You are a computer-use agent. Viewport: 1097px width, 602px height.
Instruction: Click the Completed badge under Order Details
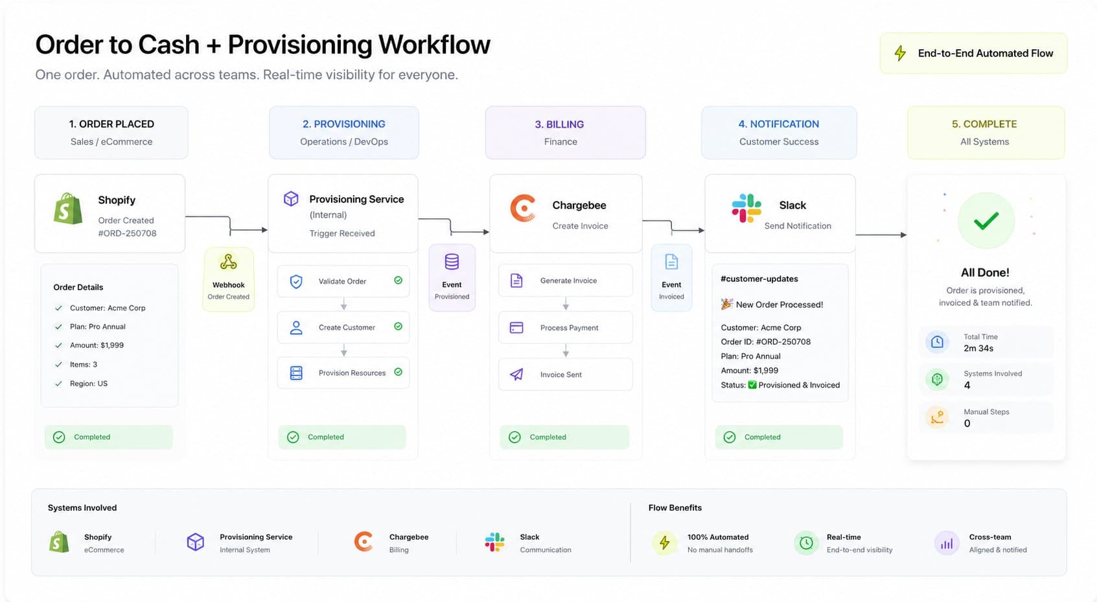click(x=109, y=437)
